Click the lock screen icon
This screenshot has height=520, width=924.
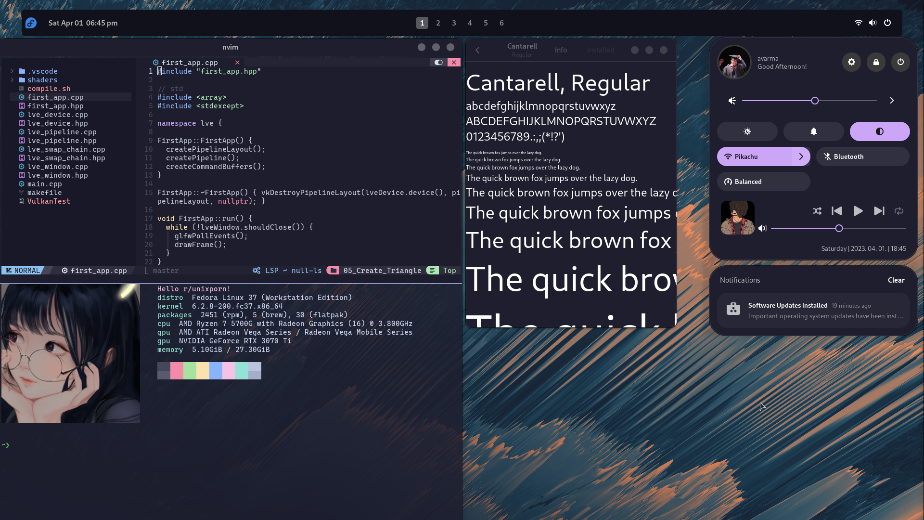[876, 62]
